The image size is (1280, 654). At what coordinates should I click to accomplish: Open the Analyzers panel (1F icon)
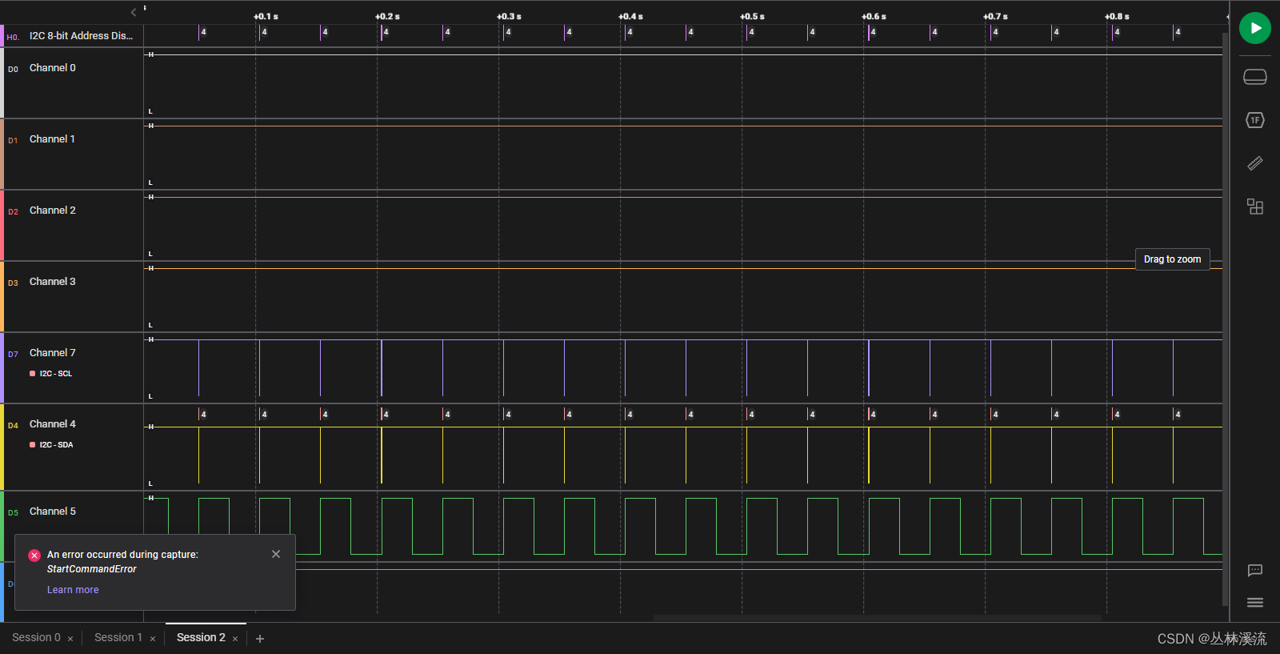coord(1254,120)
